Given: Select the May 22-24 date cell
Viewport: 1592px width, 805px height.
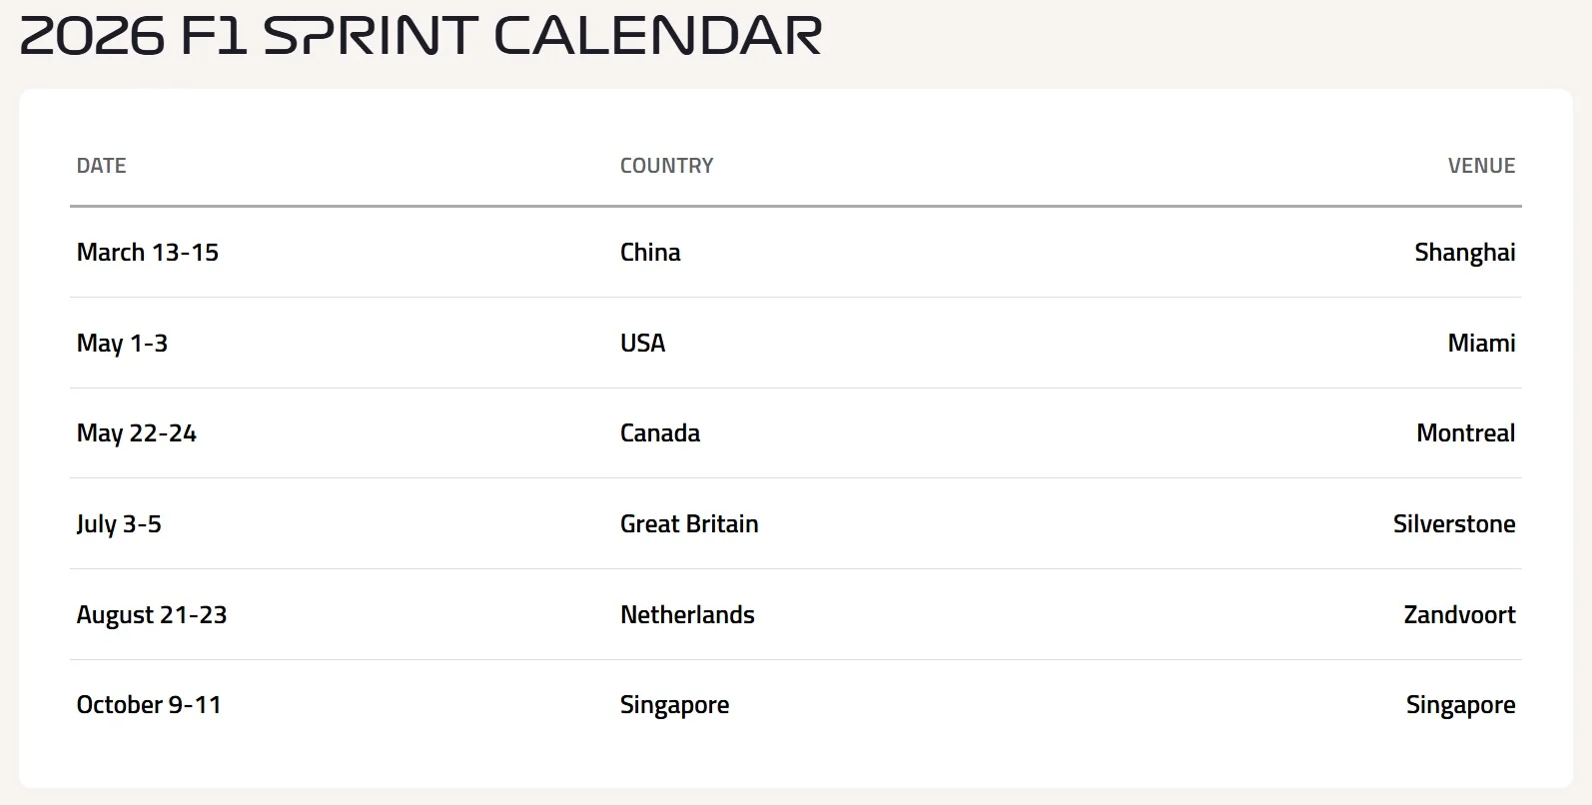Looking at the screenshot, I should (x=137, y=433).
